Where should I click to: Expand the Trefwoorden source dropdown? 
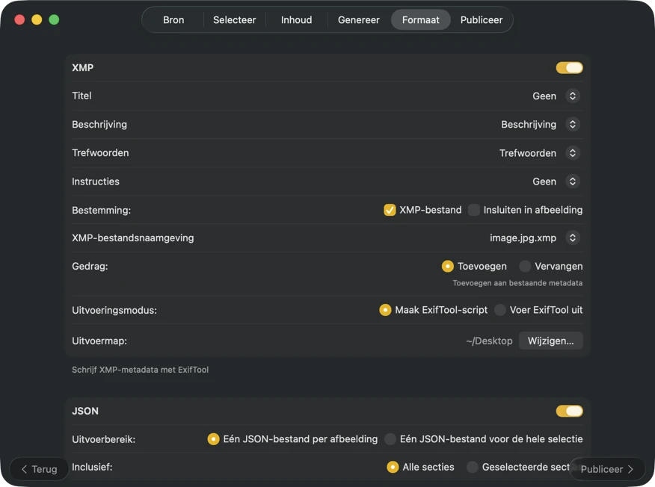coord(573,152)
